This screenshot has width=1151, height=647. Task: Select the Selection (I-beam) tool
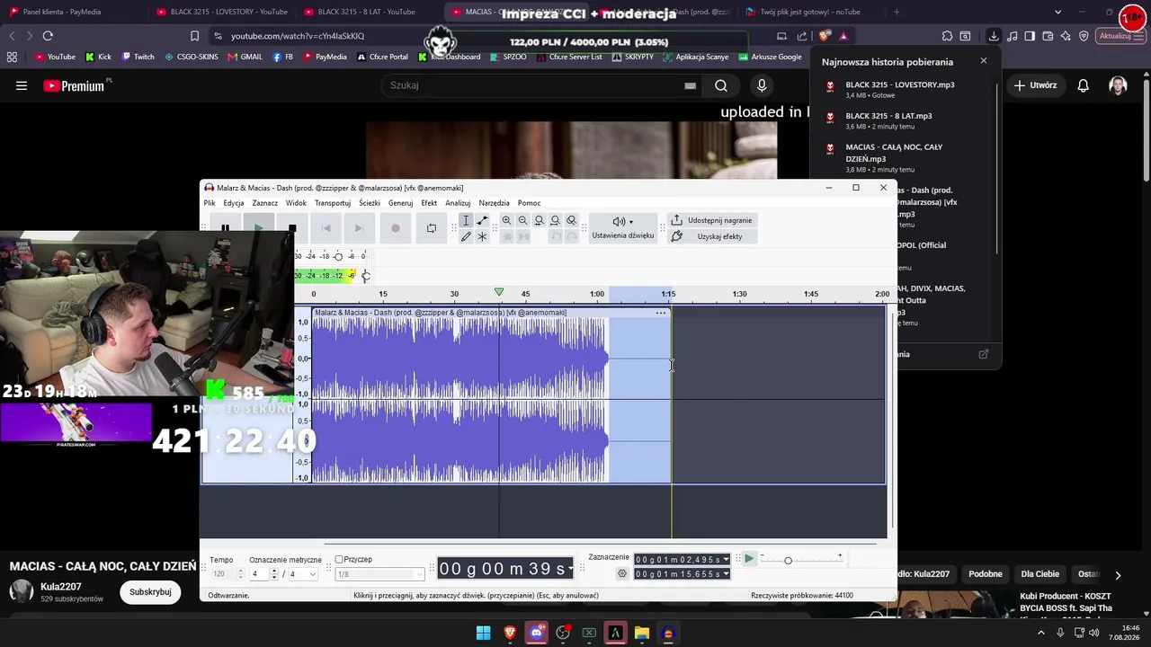tap(466, 221)
